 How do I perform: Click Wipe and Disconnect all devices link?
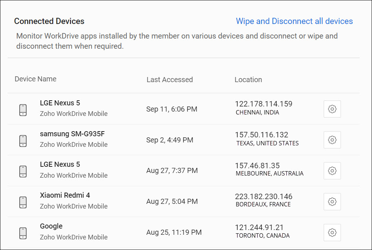[x=294, y=21]
